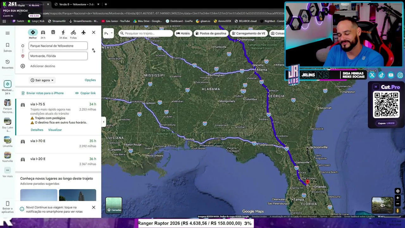Edit the Montverde, Flórida destination field
405x228 pixels.
pyautogui.click(x=58, y=56)
